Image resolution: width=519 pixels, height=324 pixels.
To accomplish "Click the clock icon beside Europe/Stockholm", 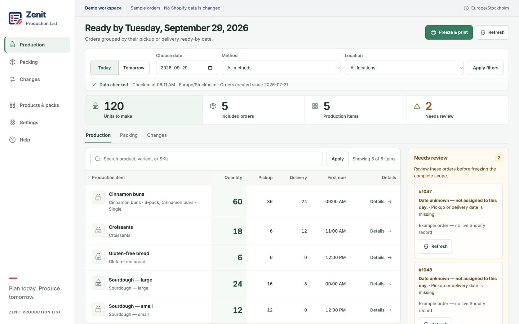I will click(466, 8).
